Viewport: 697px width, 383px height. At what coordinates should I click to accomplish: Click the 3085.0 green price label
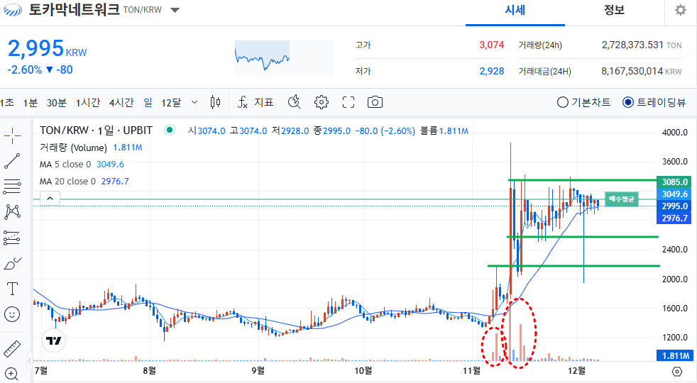tap(674, 182)
